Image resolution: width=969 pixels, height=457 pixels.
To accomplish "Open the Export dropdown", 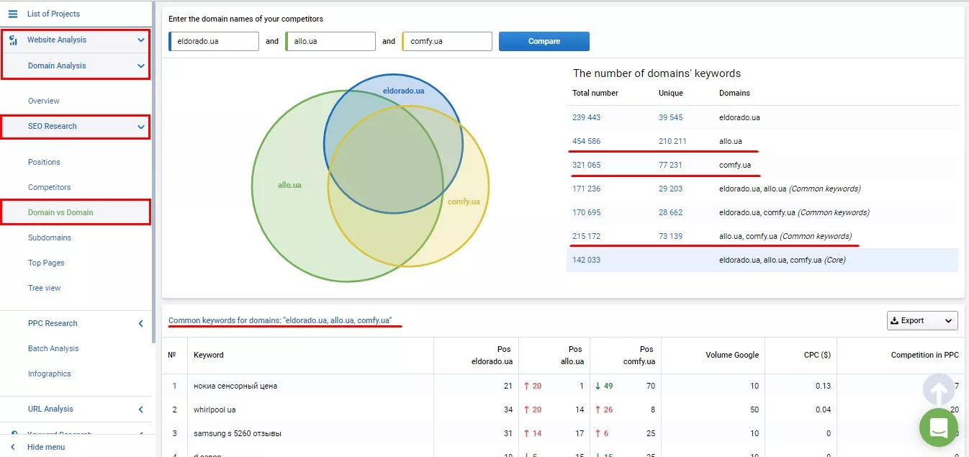I will tap(922, 320).
